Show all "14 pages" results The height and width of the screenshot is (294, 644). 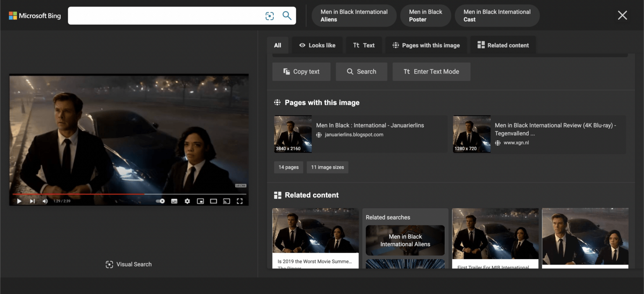point(288,167)
